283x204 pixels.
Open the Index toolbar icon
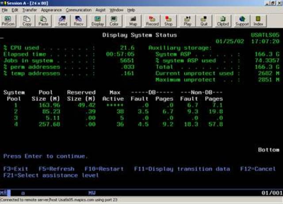[x=258, y=21]
